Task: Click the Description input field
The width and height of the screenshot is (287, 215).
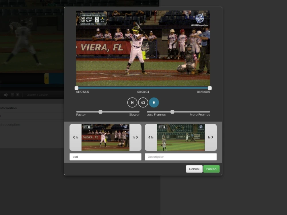Action: click(181, 157)
